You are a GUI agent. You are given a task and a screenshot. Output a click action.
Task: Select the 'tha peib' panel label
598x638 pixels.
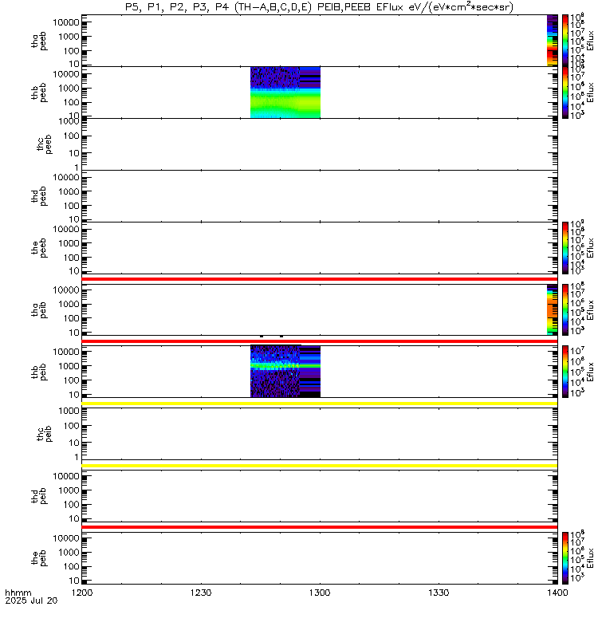coord(39,310)
